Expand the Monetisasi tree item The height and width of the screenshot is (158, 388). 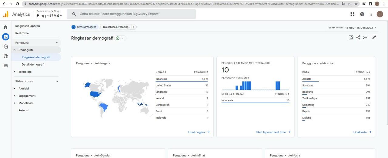[14, 103]
